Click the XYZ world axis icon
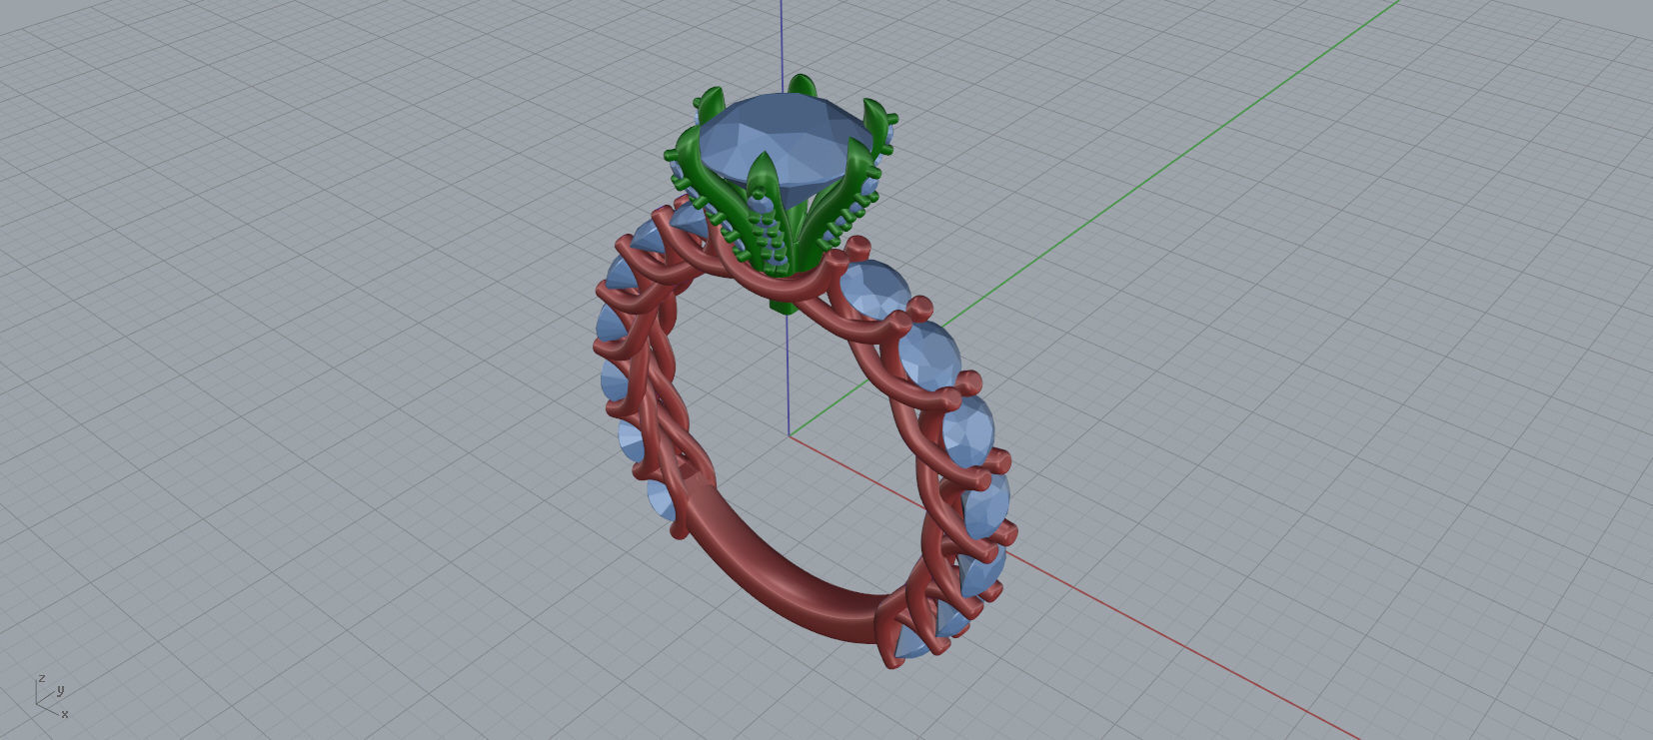 (52, 695)
